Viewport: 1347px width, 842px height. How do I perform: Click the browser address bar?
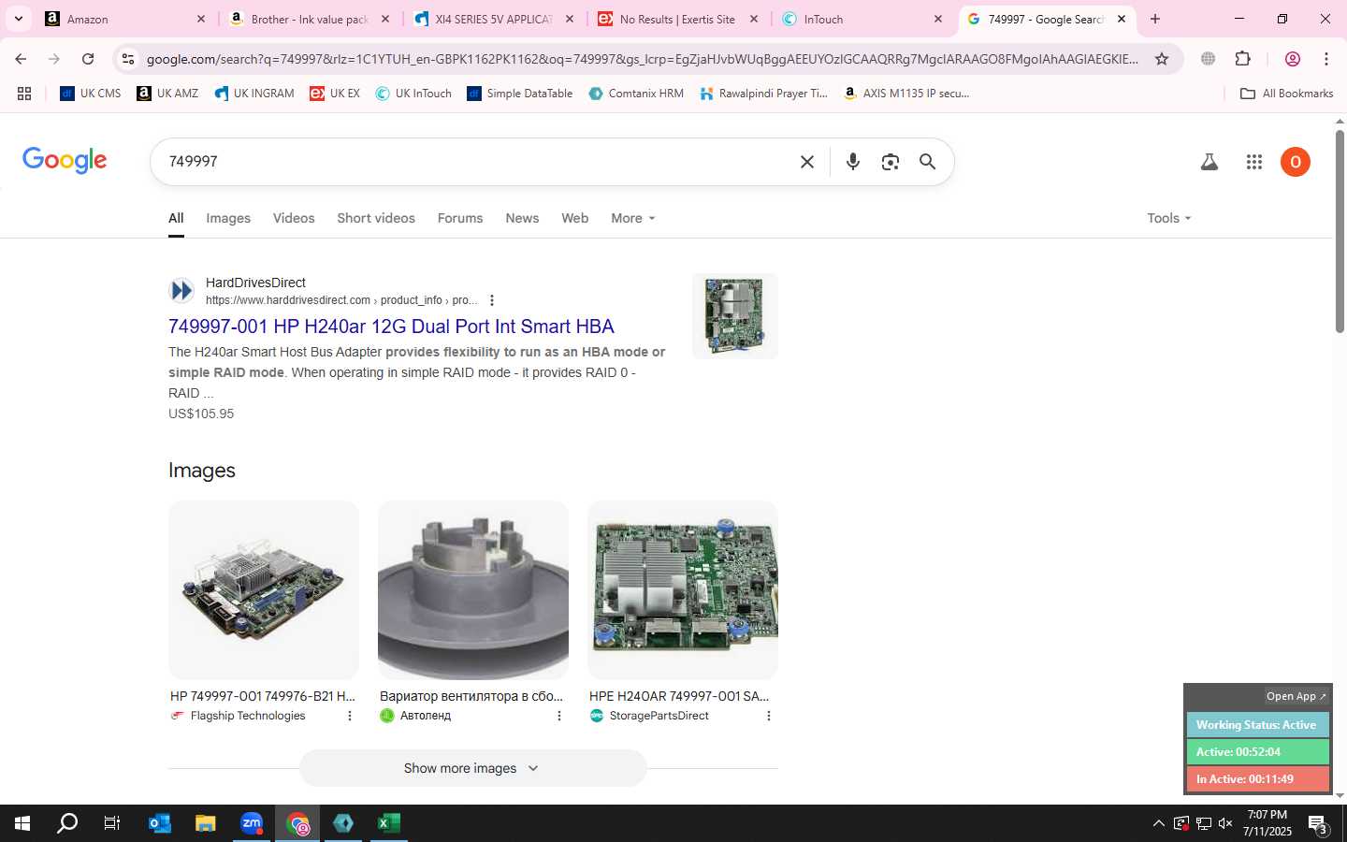(x=642, y=59)
